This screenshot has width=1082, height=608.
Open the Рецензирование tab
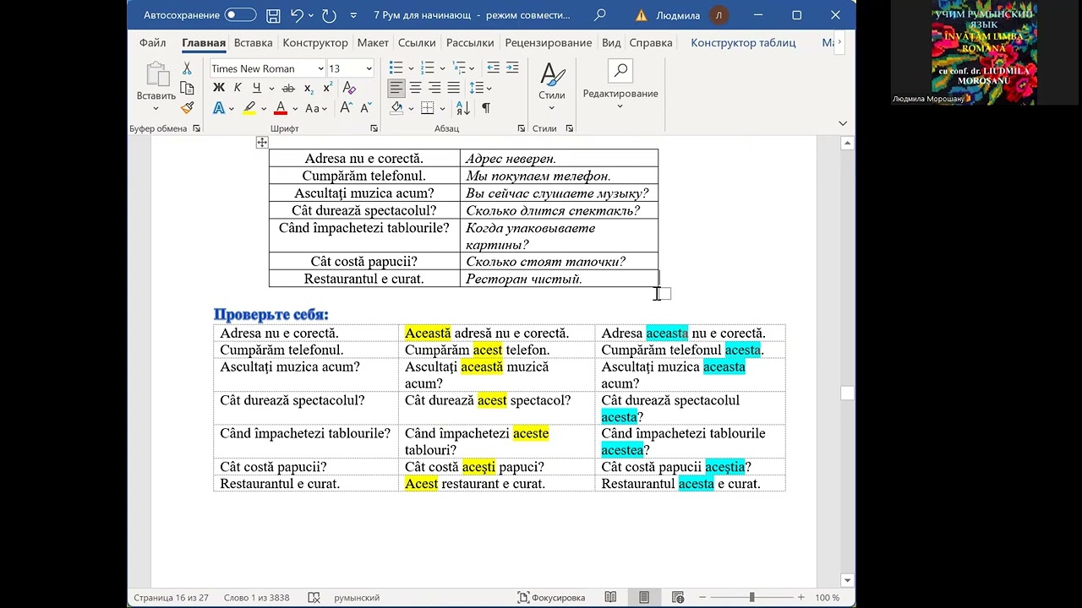(x=549, y=43)
